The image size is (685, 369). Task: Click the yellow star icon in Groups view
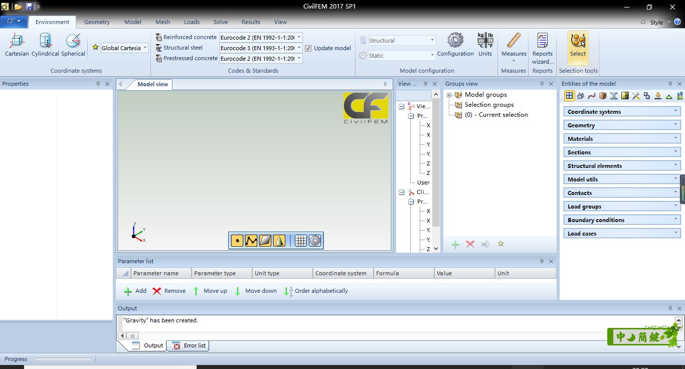(500, 244)
